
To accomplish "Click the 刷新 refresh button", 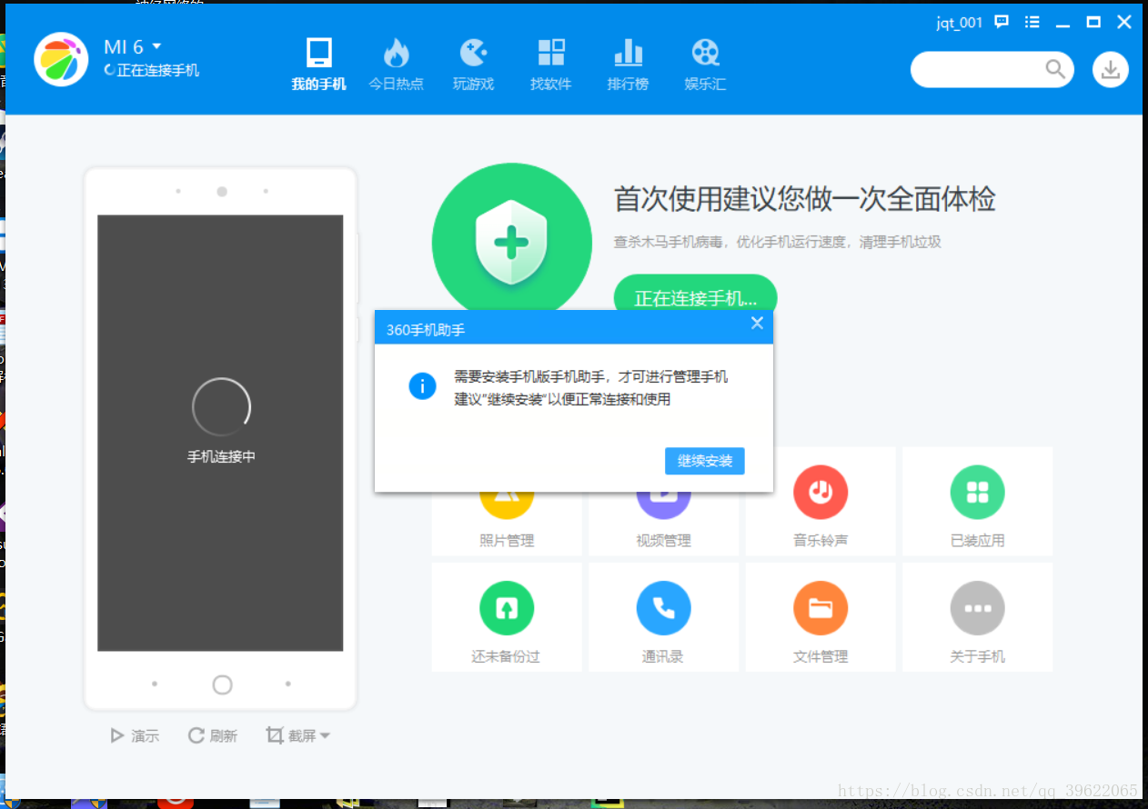I will (212, 735).
